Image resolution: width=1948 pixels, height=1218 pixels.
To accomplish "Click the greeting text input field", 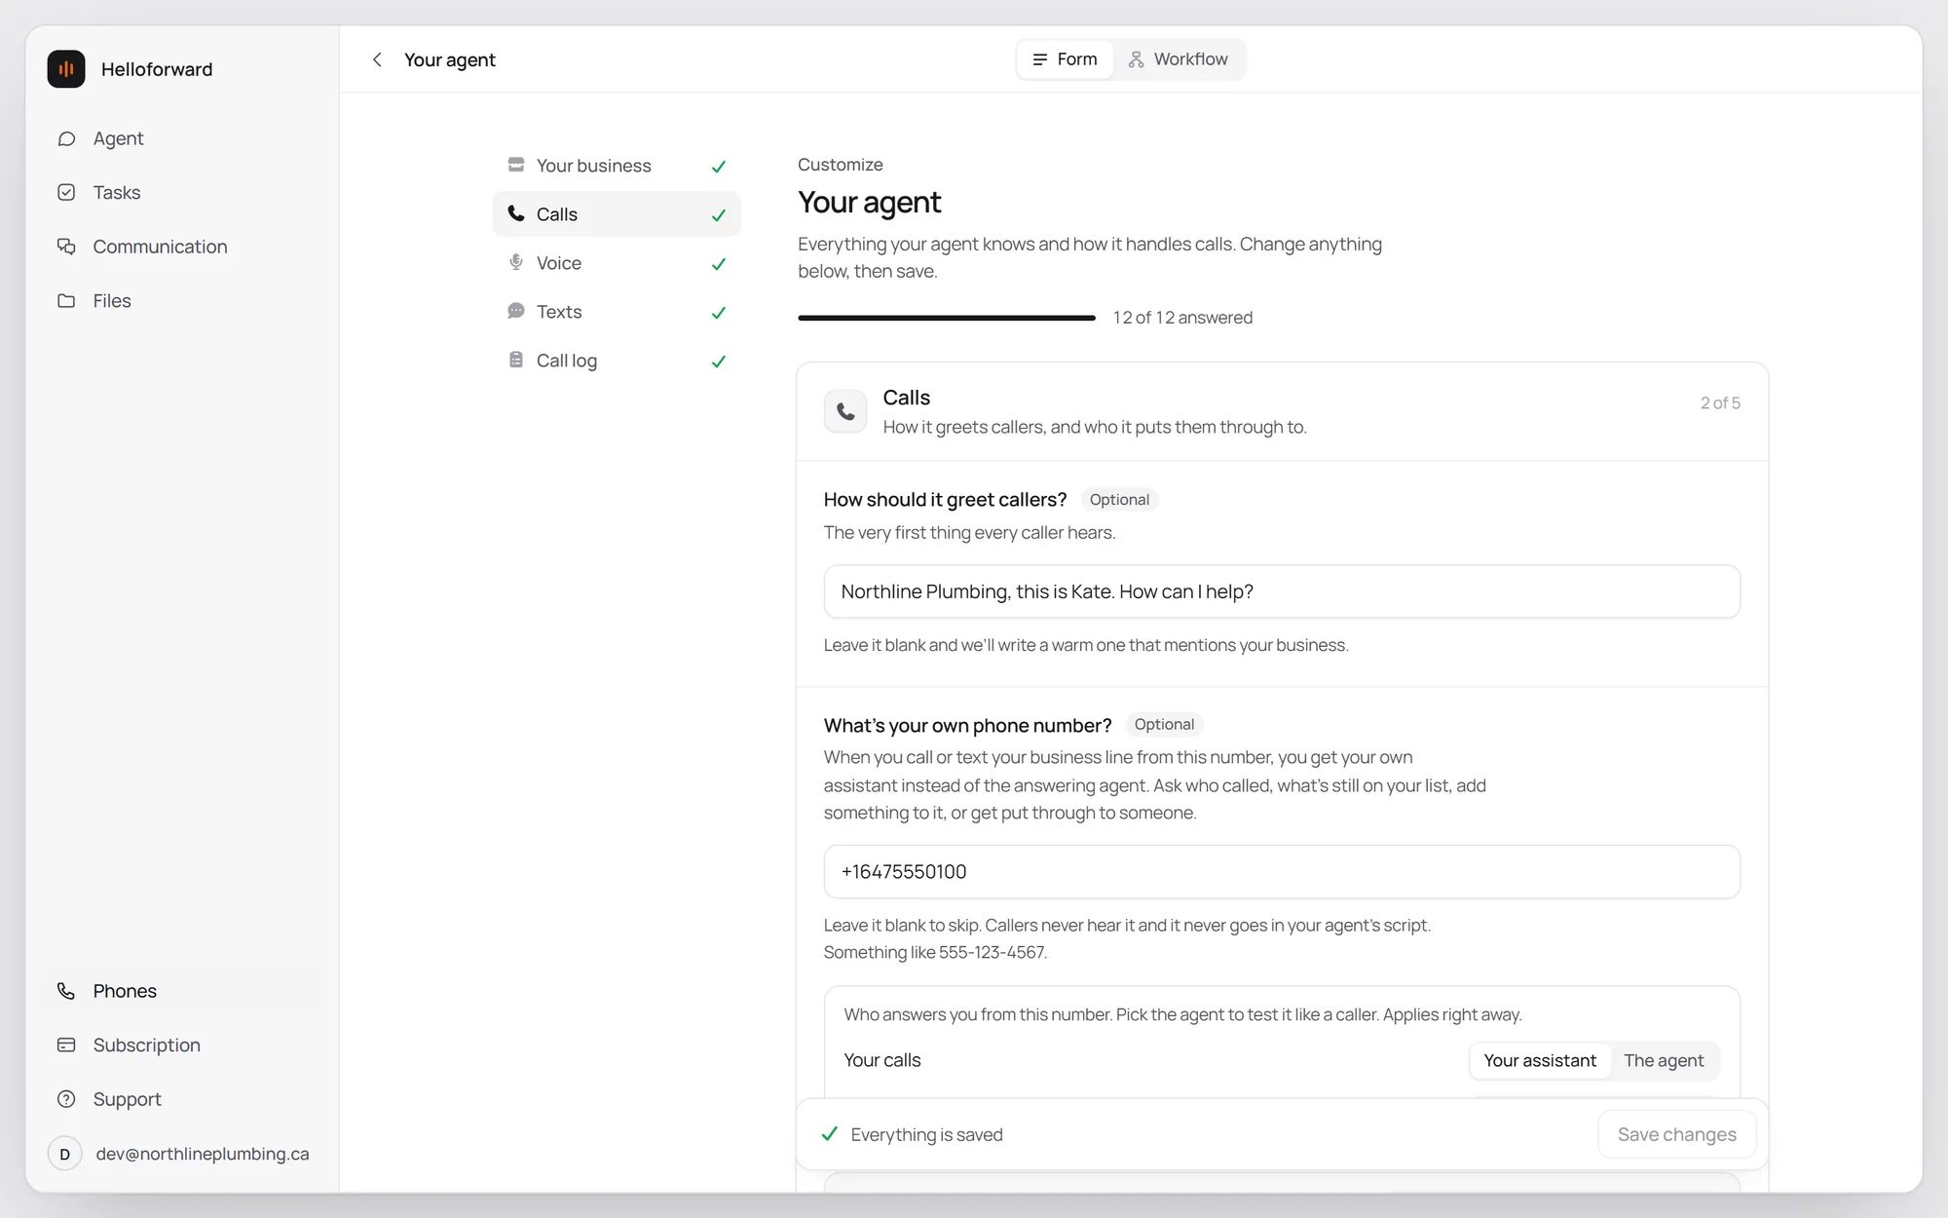I will pos(1282,591).
